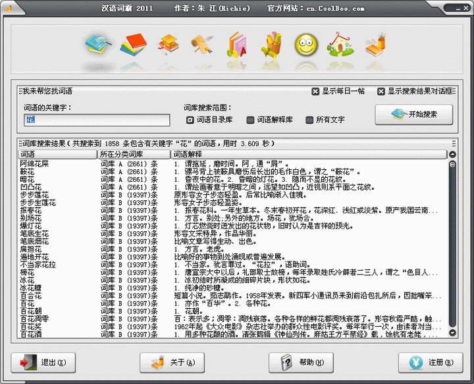Select the result row 榜花

click(x=233, y=273)
